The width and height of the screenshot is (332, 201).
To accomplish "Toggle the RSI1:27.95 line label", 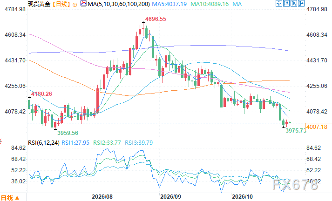I will point(75,142).
